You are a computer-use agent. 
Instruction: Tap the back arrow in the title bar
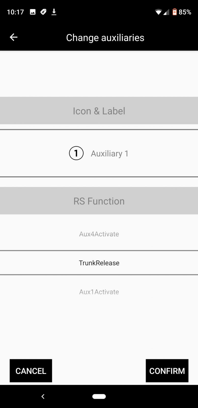click(13, 37)
